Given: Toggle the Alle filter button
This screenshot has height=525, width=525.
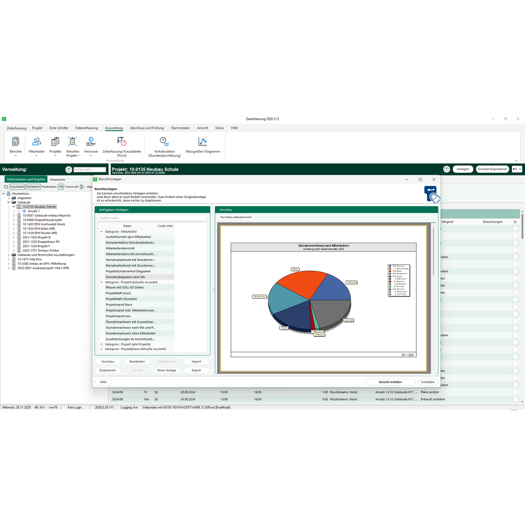Looking at the screenshot, I should click(x=61, y=187).
